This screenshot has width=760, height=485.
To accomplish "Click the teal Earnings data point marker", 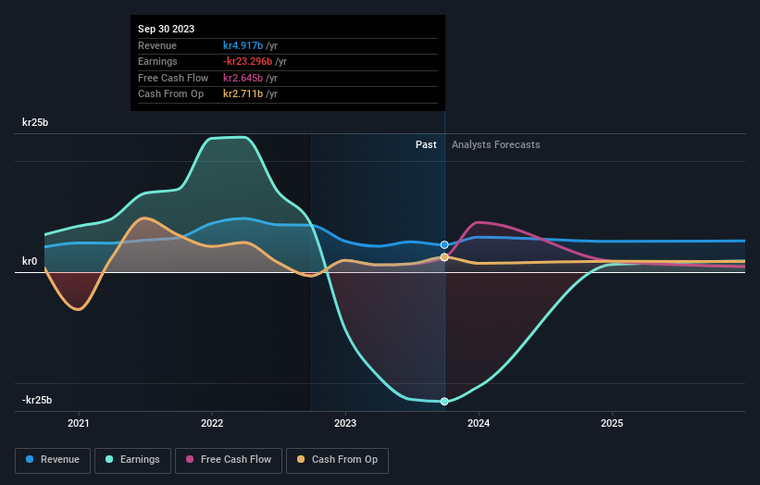I will [x=444, y=401].
